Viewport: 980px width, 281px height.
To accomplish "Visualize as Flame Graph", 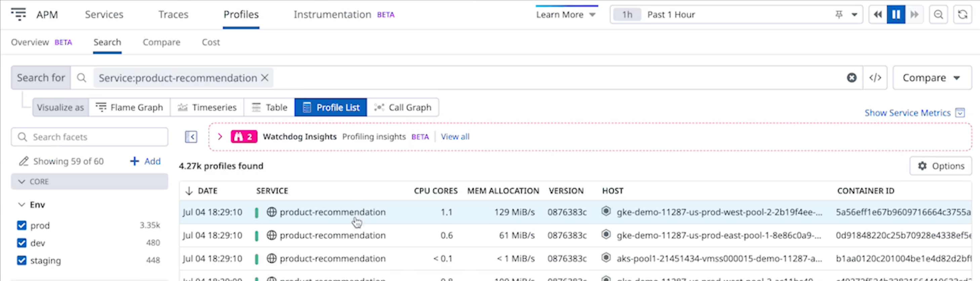I will 129,107.
